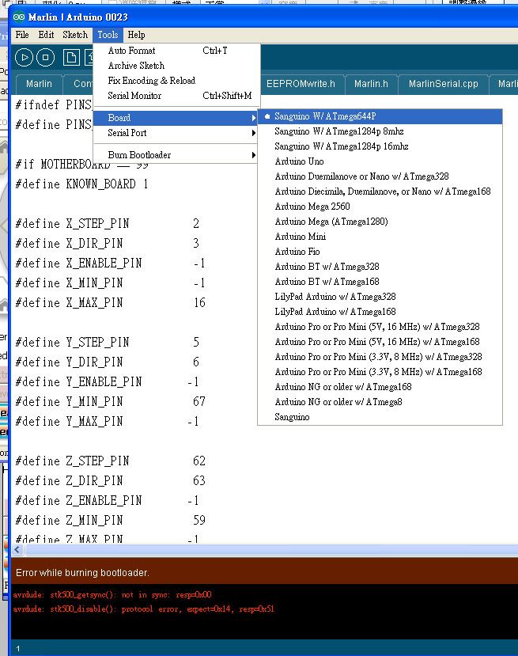Open the Sketch menu

[x=75, y=35]
